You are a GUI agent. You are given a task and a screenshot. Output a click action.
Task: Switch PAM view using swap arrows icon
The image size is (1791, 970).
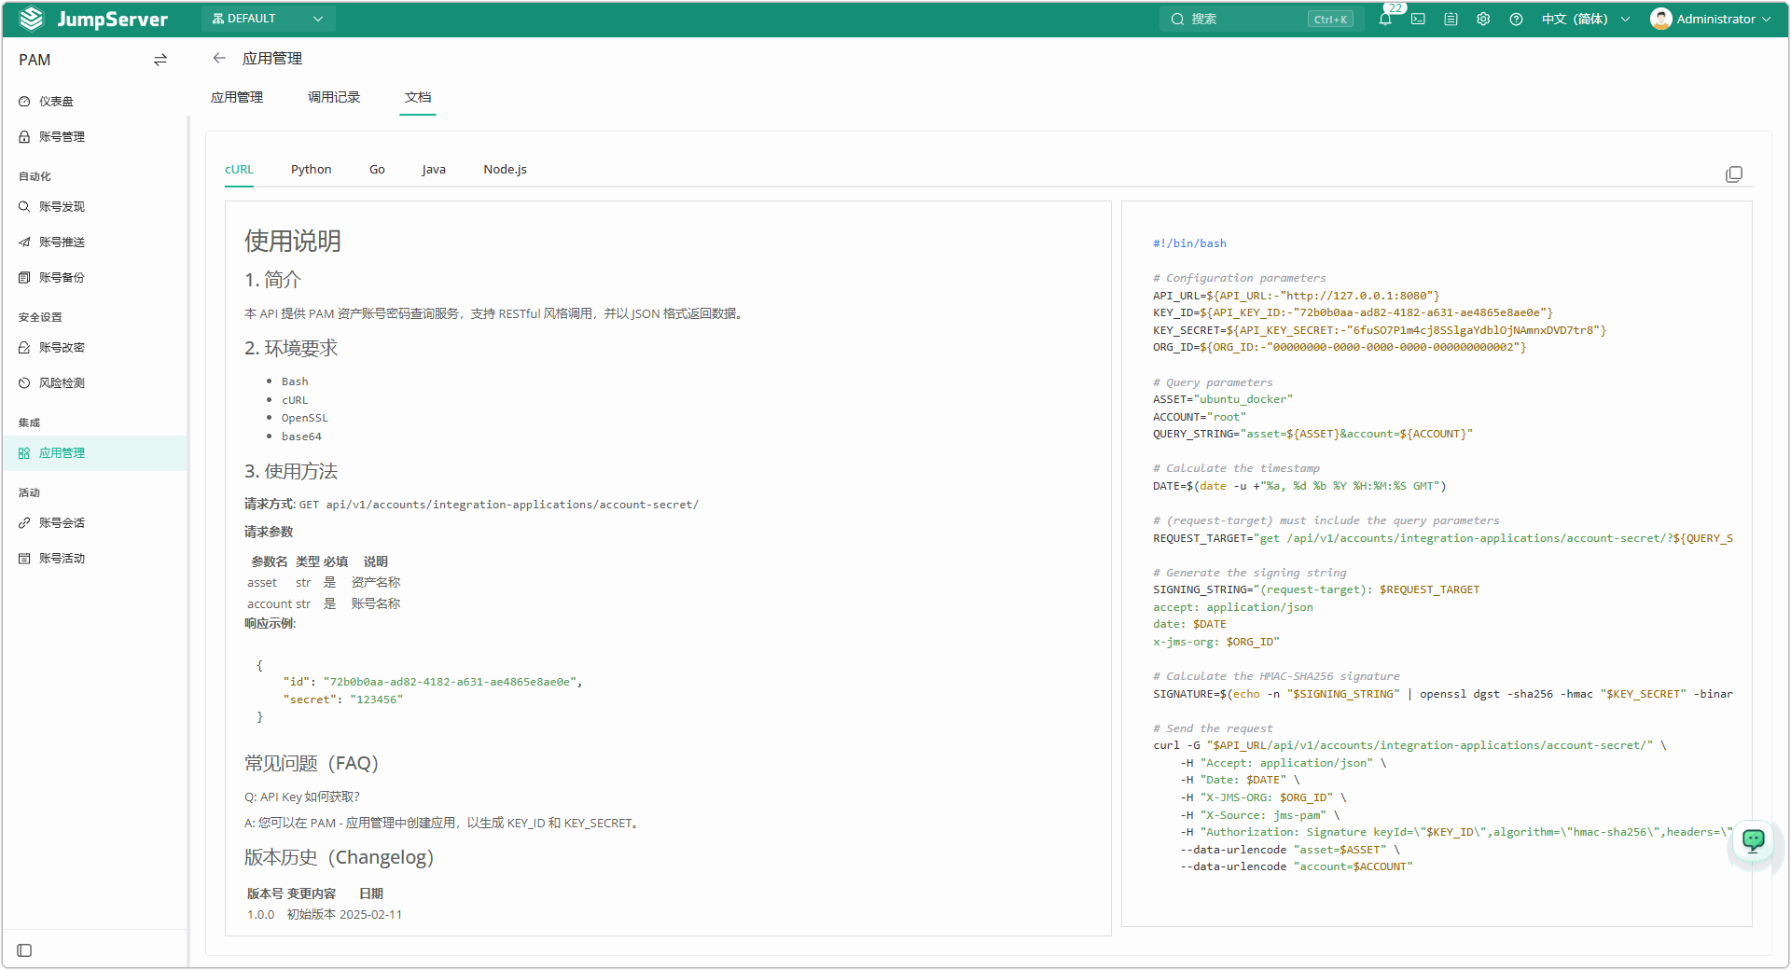pyautogui.click(x=160, y=60)
